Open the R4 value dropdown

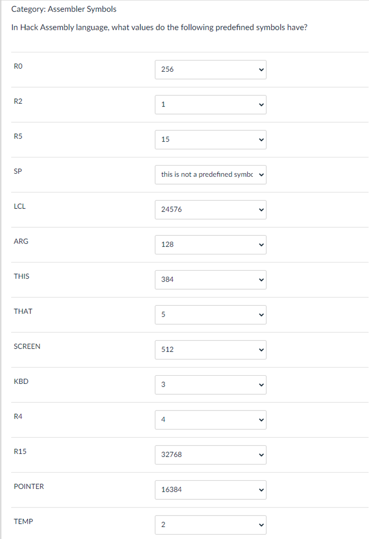click(211, 420)
